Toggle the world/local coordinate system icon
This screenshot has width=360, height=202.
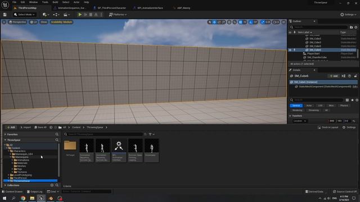point(229,22)
